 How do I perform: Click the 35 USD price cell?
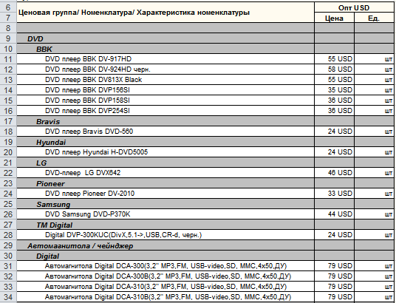pos(334,90)
